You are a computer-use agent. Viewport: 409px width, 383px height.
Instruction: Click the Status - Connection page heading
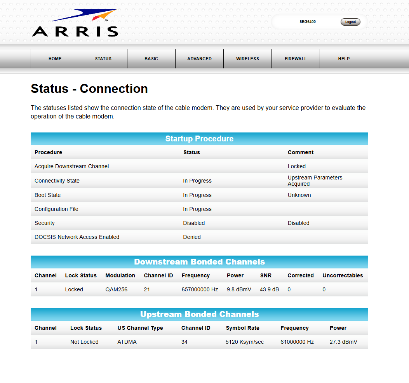89,89
